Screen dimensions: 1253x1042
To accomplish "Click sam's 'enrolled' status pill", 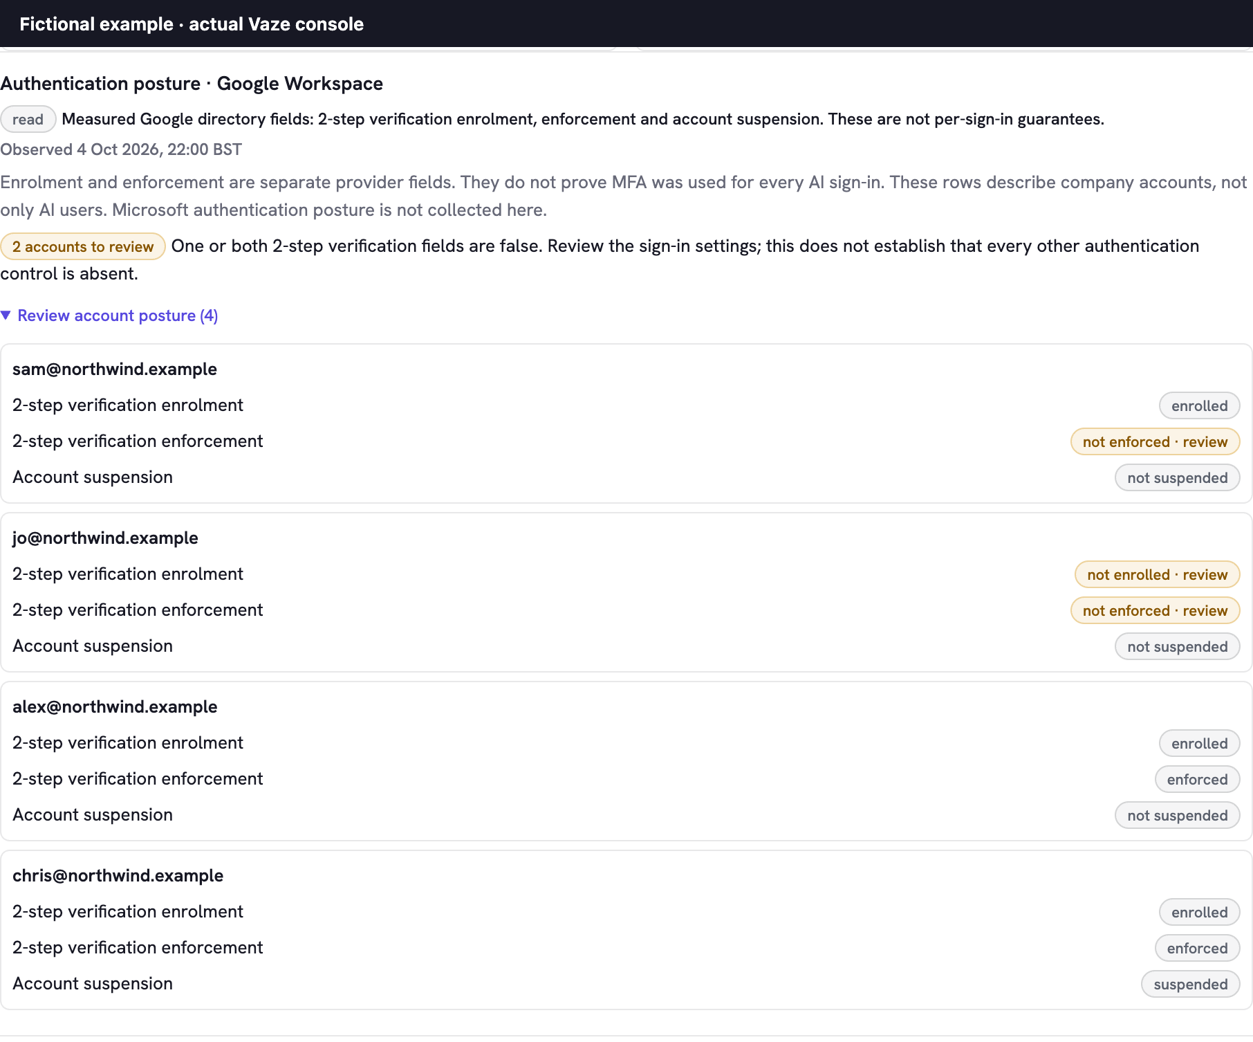I will pos(1199,405).
